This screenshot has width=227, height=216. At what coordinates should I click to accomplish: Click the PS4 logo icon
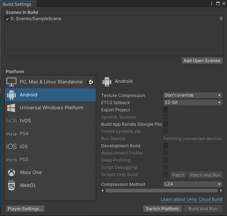11,134
